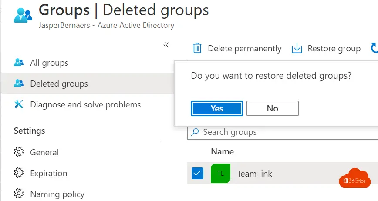Click the All groups people icon
This screenshot has height=201, width=378.
19,62
